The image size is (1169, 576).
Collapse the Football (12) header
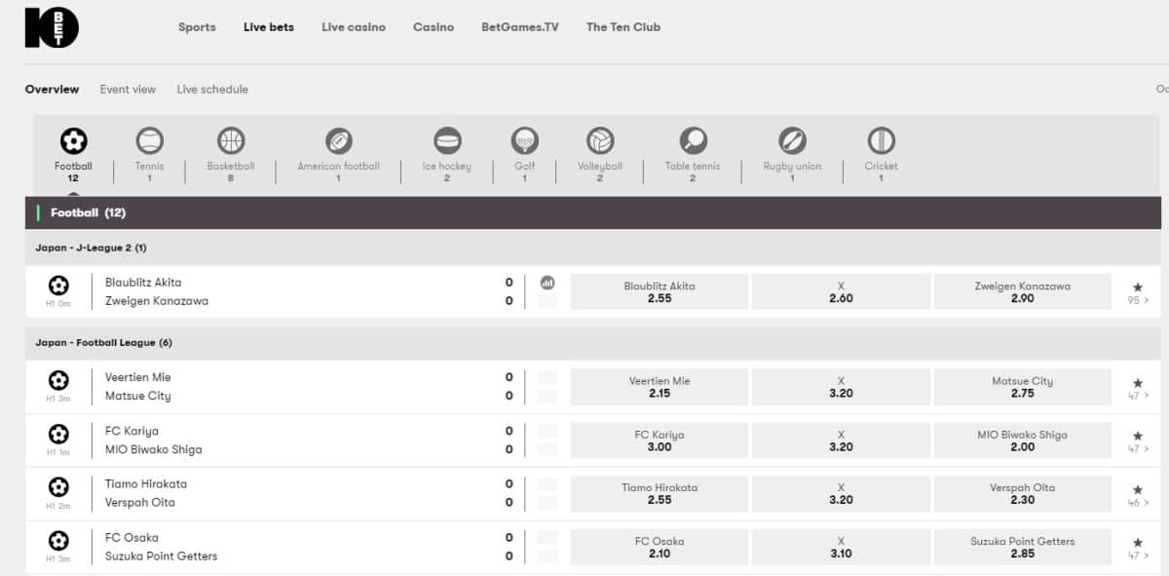[88, 212]
